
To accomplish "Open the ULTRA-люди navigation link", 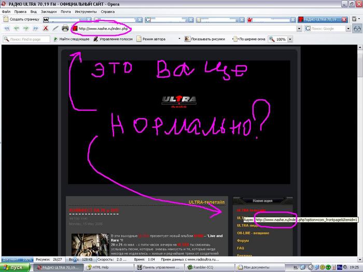I will [x=248, y=225].
